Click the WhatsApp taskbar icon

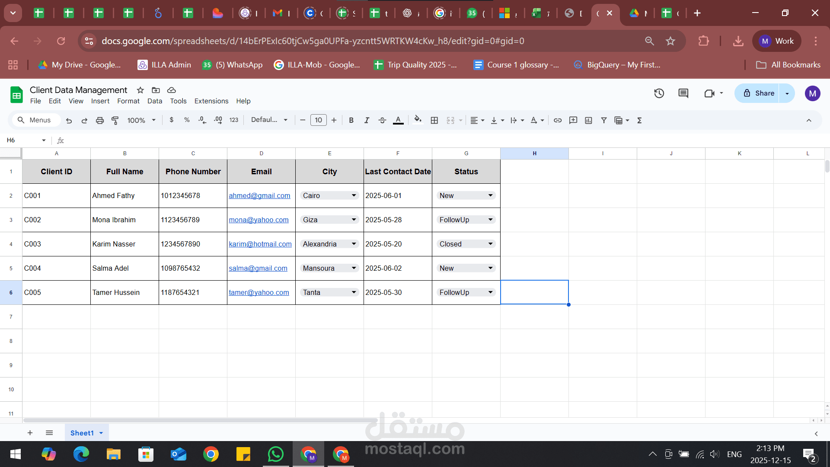275,454
